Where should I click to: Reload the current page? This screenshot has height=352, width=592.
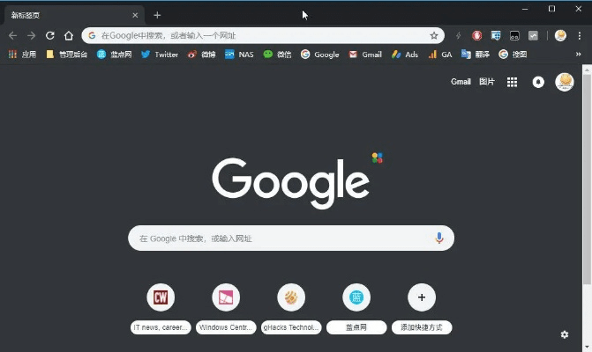click(x=49, y=36)
